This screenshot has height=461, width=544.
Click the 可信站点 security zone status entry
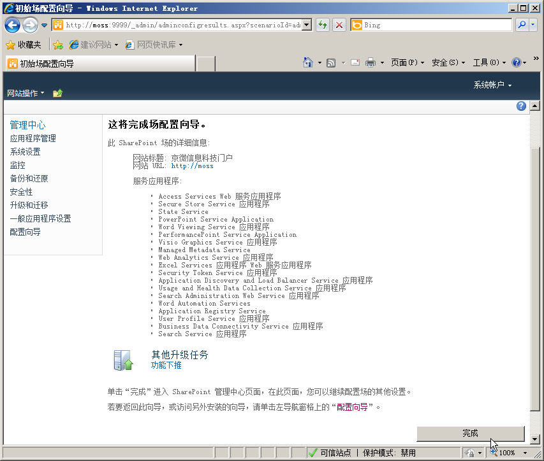pyautogui.click(x=330, y=453)
